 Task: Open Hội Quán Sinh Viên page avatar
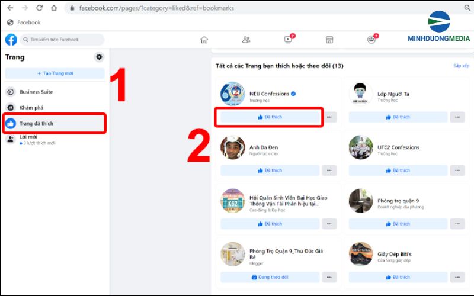(x=232, y=201)
